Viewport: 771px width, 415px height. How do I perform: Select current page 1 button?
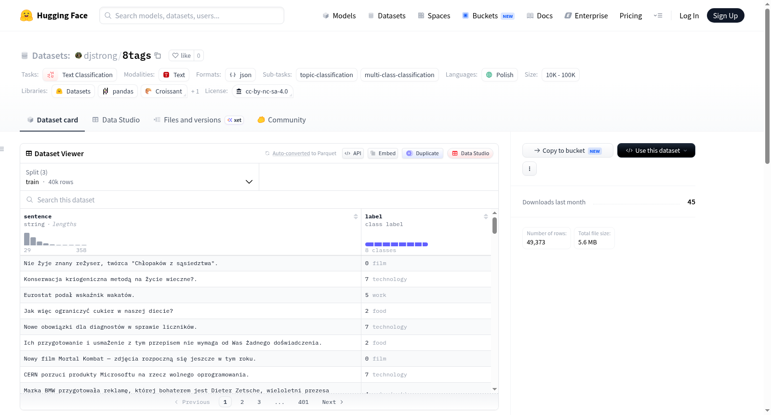pyautogui.click(x=225, y=402)
